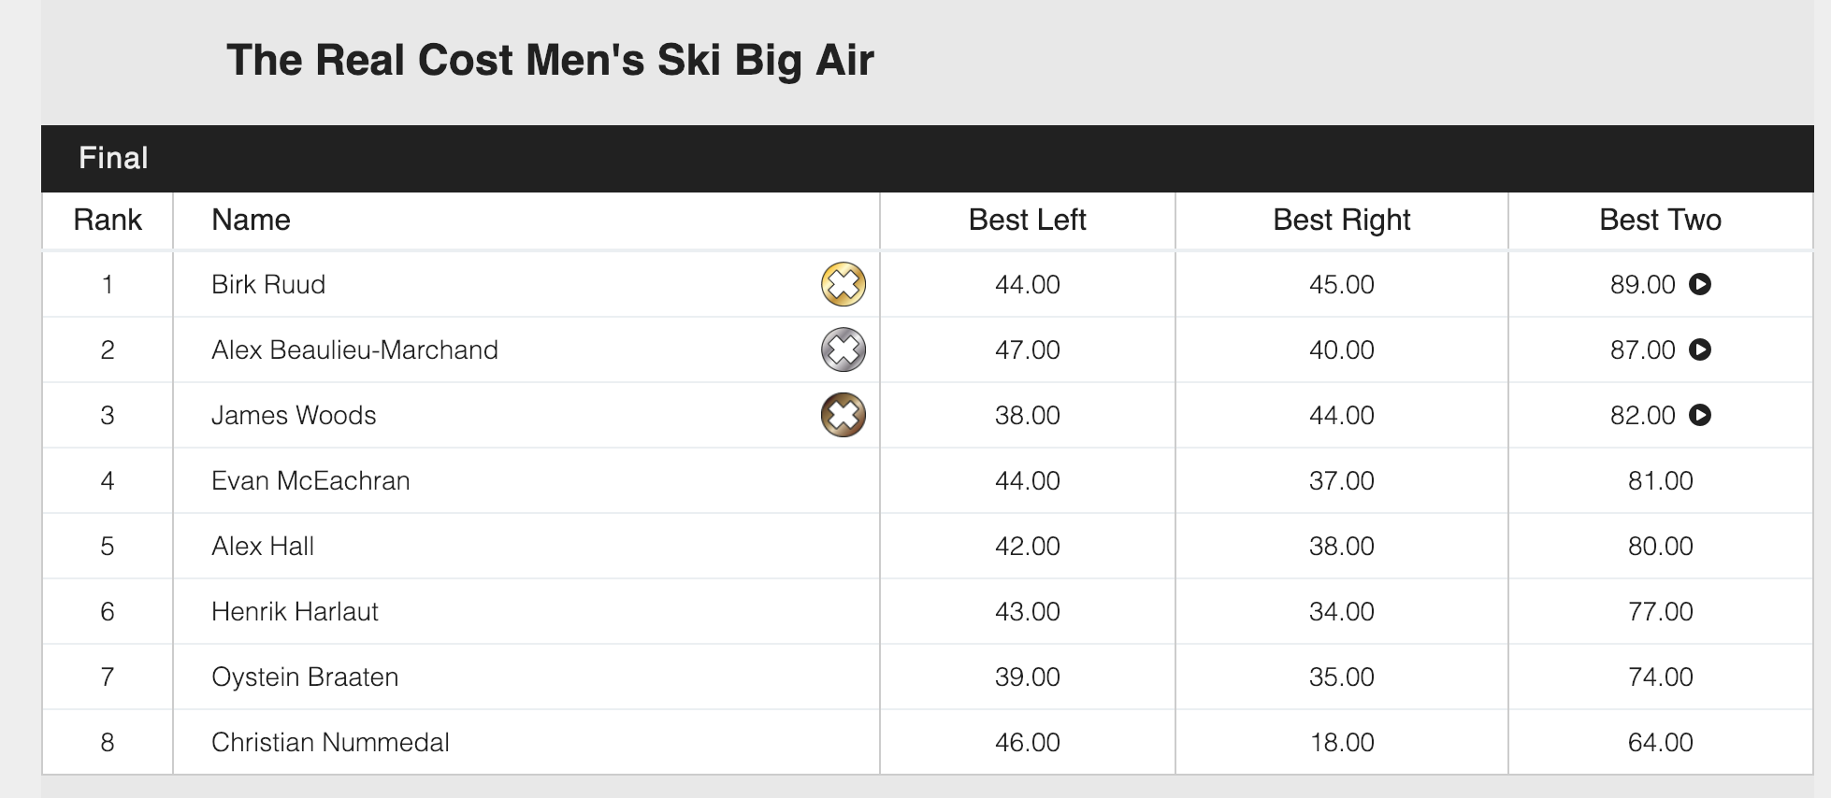Click Christian Nummedal's 64.00 total score
Viewport: 1831px width, 798px height.
coord(1660,742)
